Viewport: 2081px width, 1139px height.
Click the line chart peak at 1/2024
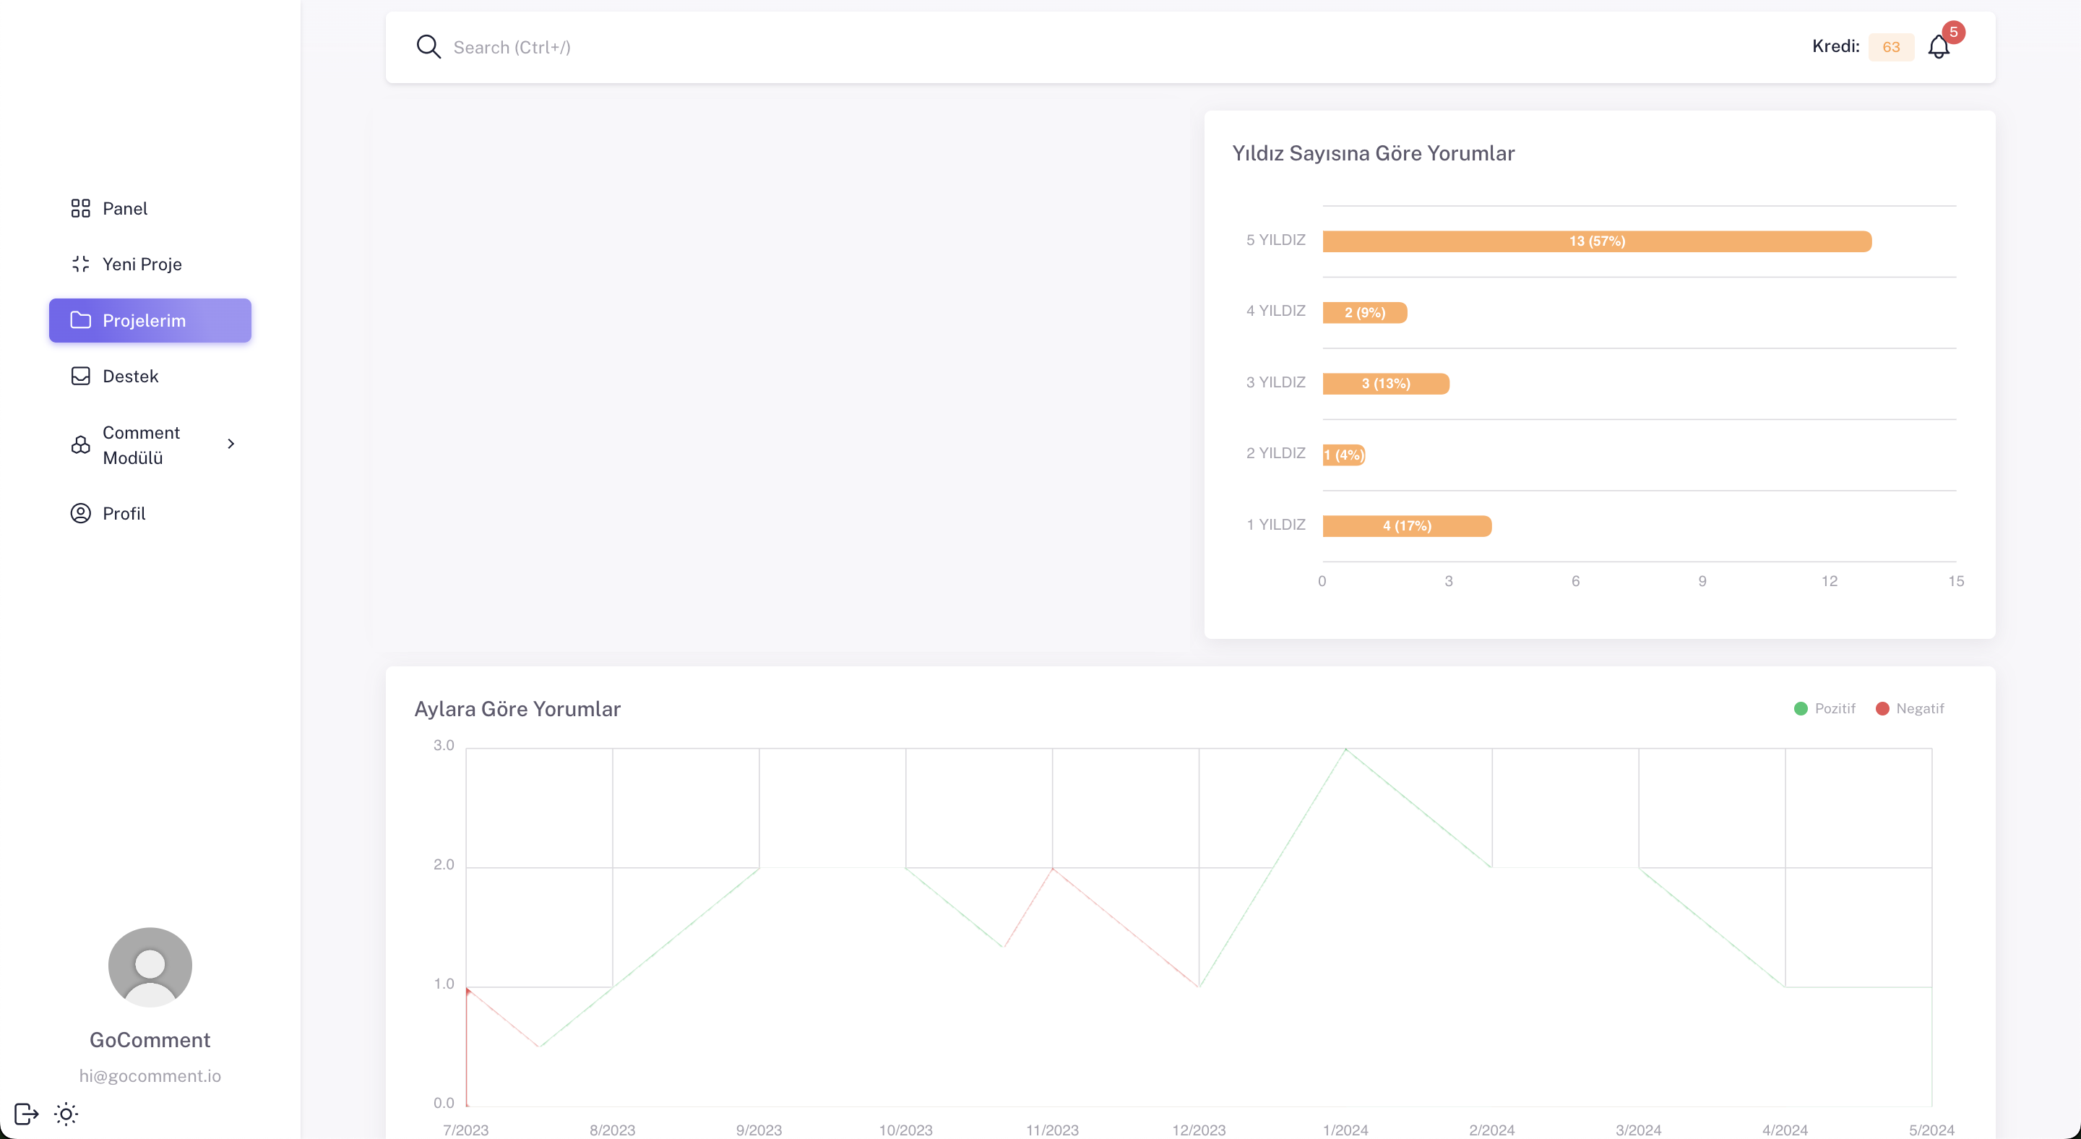pos(1345,749)
